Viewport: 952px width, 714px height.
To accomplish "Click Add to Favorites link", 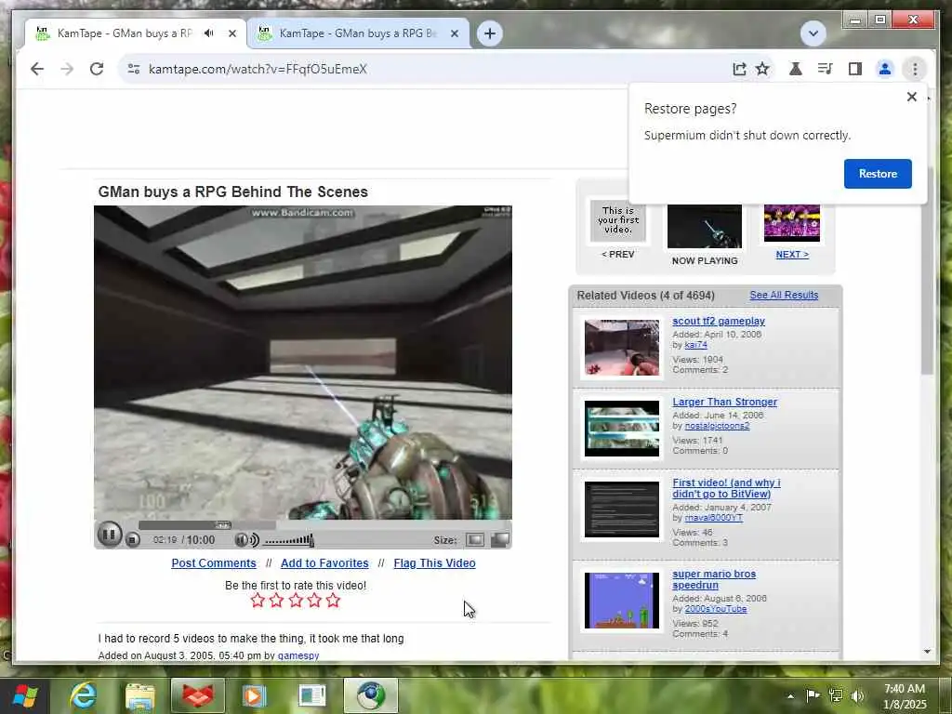I will tap(324, 562).
